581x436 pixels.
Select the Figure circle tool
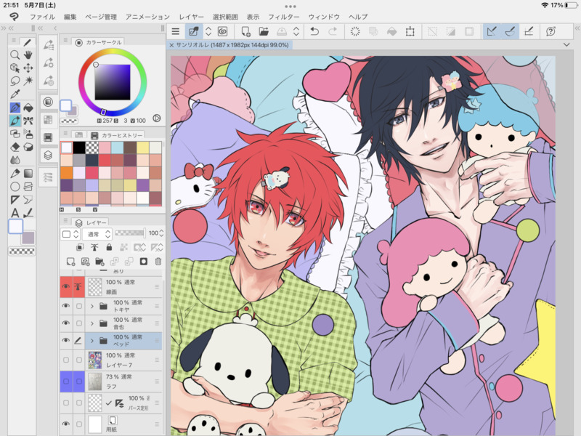(x=15, y=187)
